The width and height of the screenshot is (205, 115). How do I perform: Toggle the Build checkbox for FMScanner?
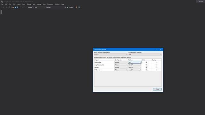point(146,70)
